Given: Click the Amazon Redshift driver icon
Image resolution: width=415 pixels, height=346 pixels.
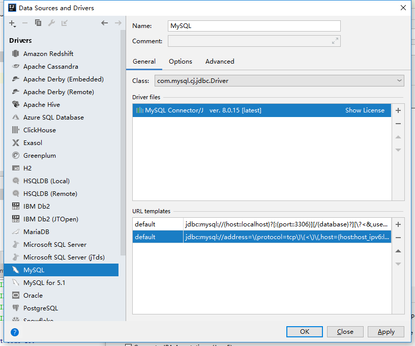Looking at the screenshot, I should (x=16, y=53).
